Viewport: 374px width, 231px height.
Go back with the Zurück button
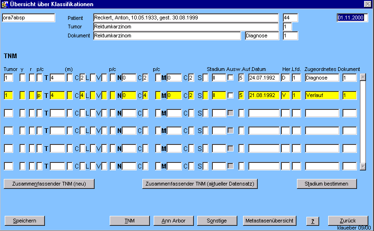click(x=348, y=221)
